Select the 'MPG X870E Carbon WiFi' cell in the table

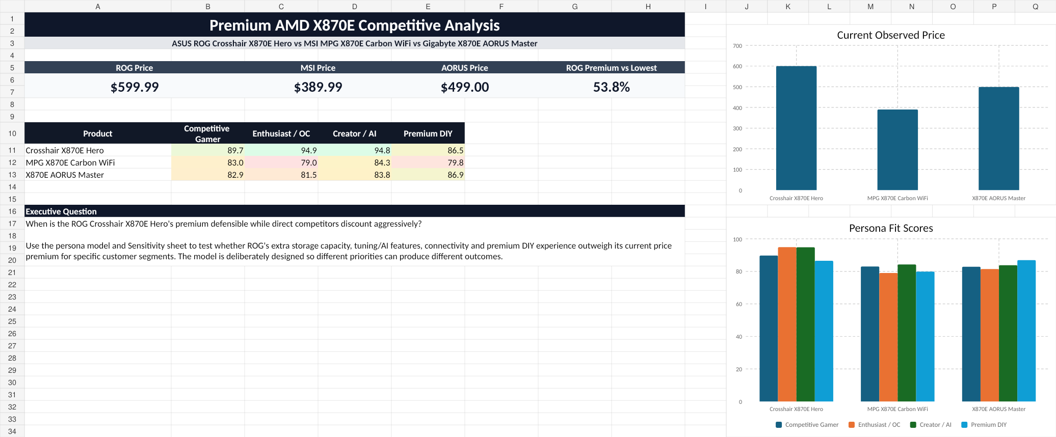click(x=98, y=162)
